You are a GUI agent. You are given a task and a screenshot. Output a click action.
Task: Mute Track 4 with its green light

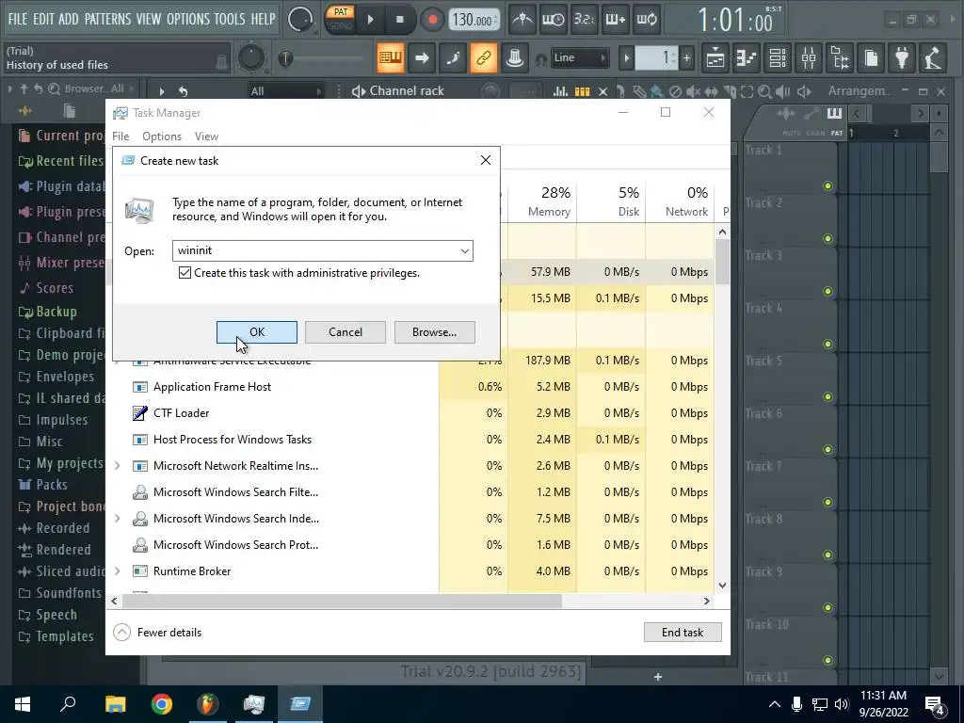pyautogui.click(x=827, y=345)
